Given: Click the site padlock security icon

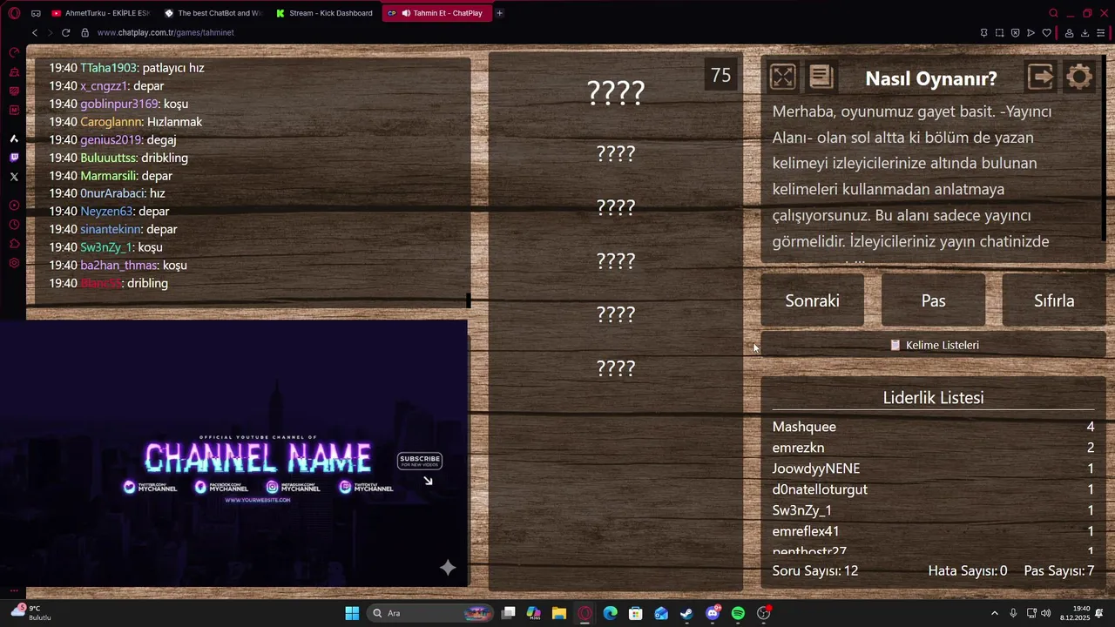Looking at the screenshot, I should [84, 32].
